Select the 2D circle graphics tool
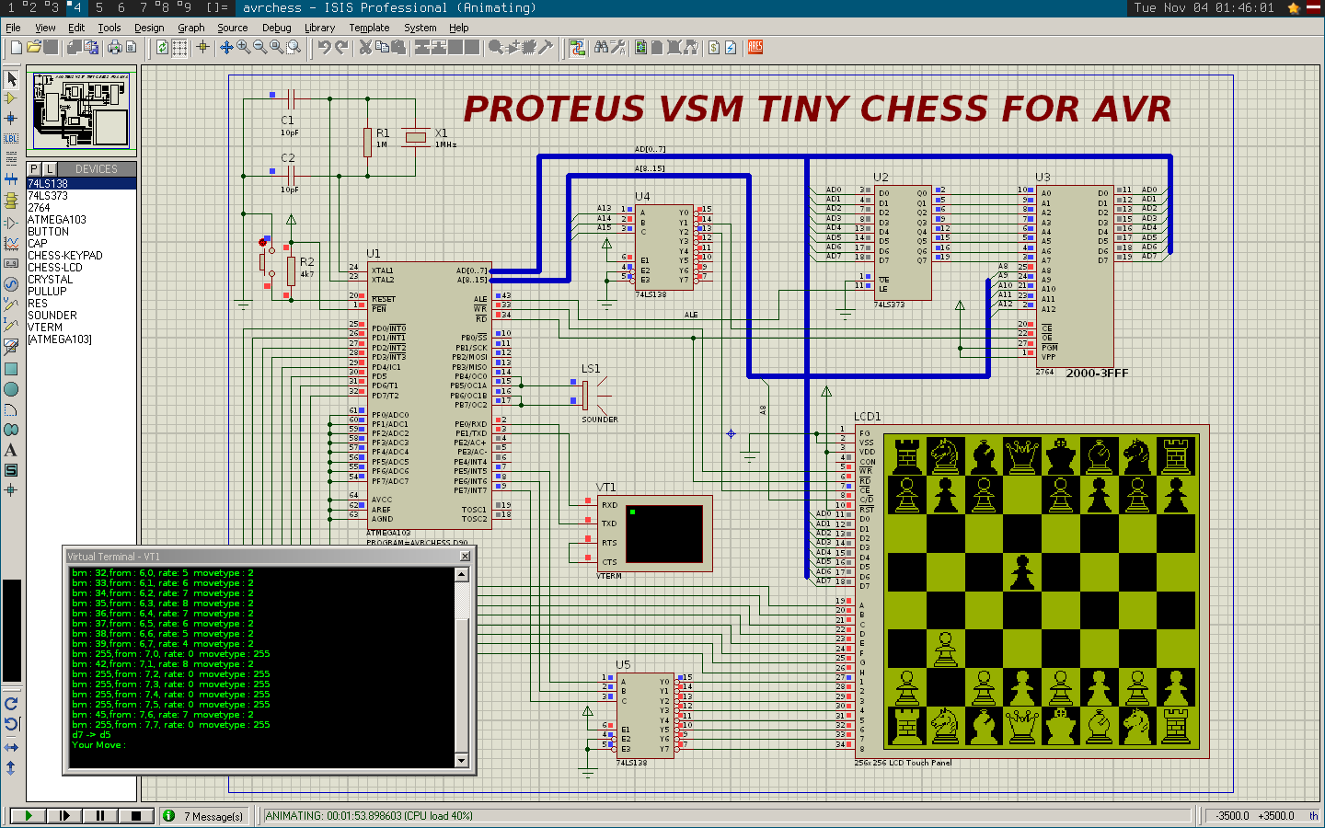This screenshot has height=828, width=1325. tap(11, 389)
